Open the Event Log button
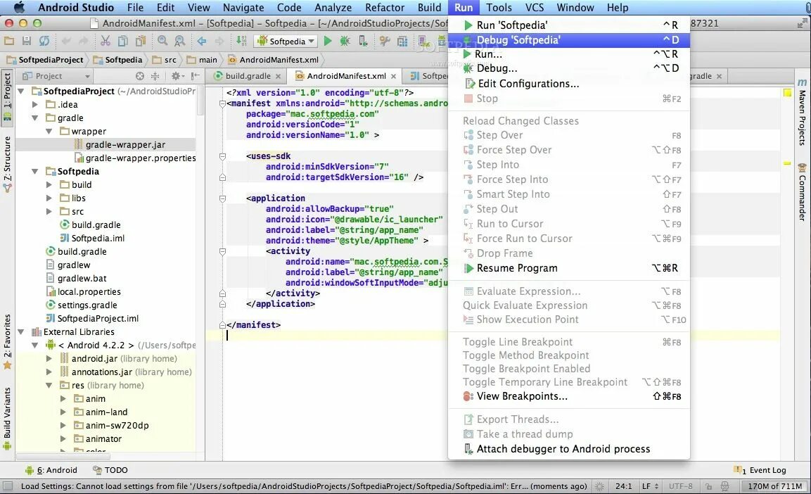The image size is (811, 494). 760,470
